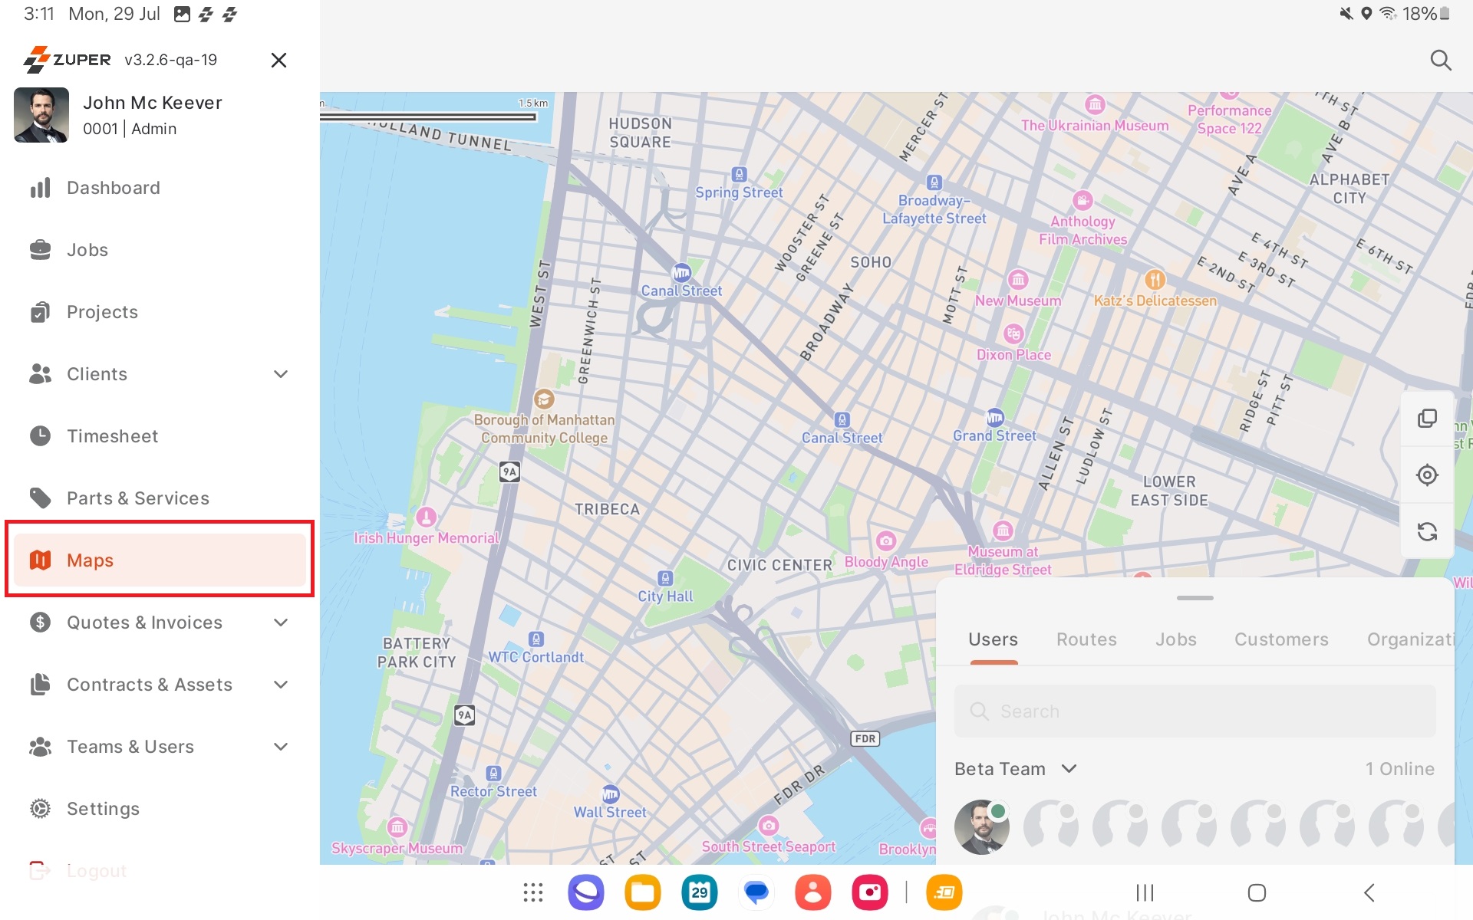The image size is (1473, 920).
Task: Select the Jobs tab in panel
Action: point(1175,639)
